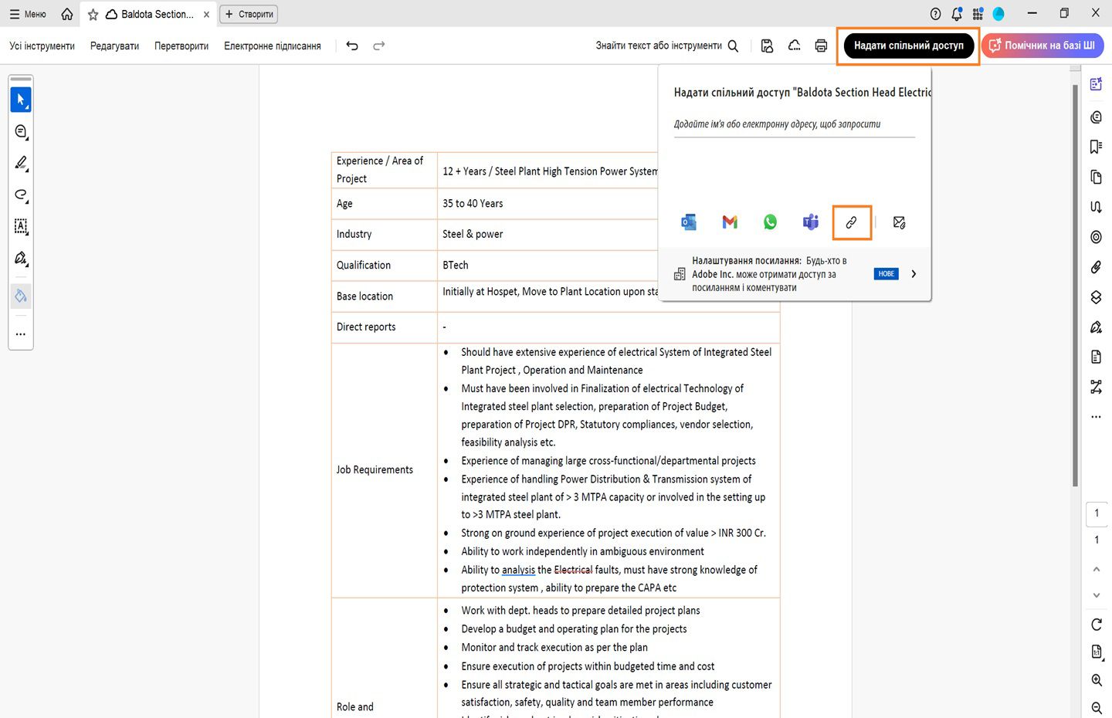Screen dimensions: 1112x718
Task: Open the page display settings icon
Action: 1097,652
